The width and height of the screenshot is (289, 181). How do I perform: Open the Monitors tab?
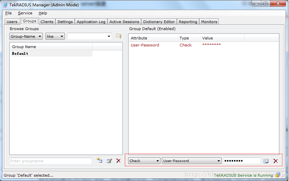coord(209,22)
